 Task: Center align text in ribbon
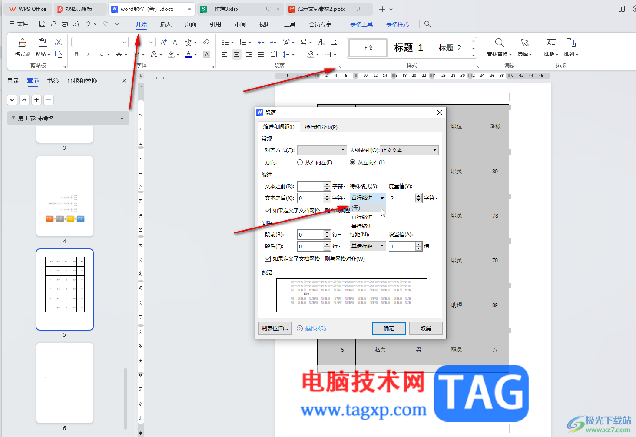point(236,54)
